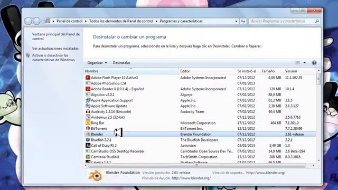338x190 pixels.
Task: Click the Adobe Photoshop CS4 icon
Action: pos(88,83)
